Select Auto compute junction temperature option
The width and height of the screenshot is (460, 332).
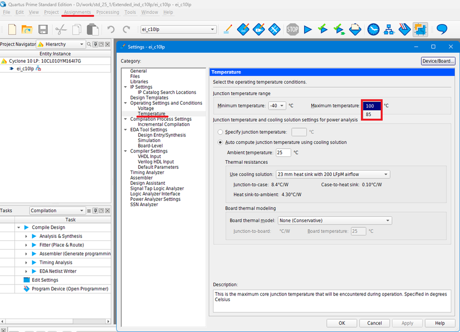(x=221, y=142)
